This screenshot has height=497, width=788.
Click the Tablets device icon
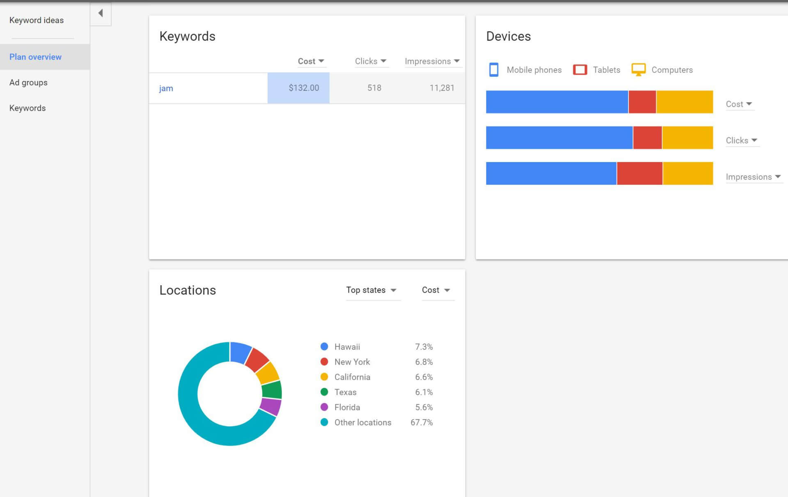click(x=580, y=70)
